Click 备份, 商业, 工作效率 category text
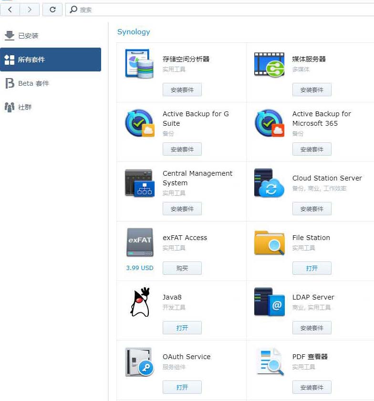 (x=320, y=189)
